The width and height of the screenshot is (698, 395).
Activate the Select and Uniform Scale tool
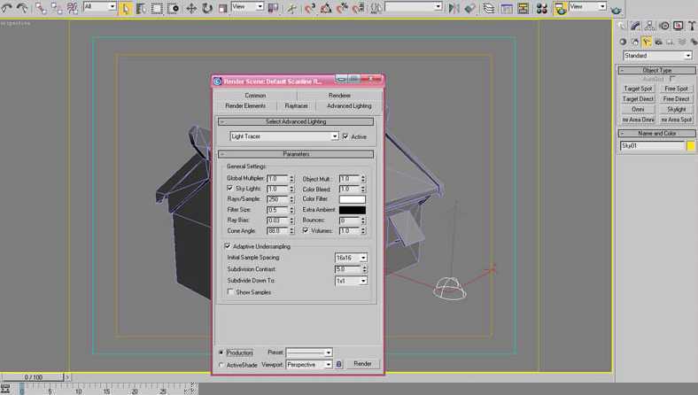point(223,8)
